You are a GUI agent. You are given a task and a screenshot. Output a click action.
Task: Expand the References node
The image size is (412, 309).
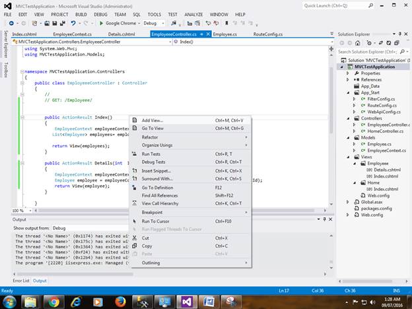[349, 79]
